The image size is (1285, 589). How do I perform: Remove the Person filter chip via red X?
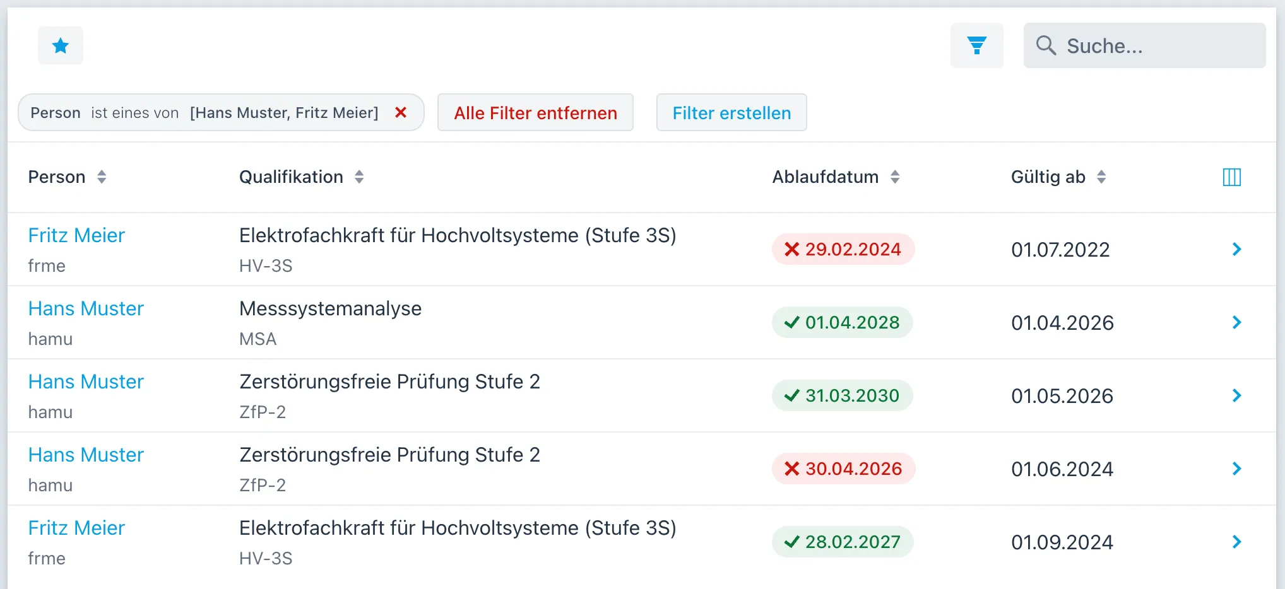[400, 112]
